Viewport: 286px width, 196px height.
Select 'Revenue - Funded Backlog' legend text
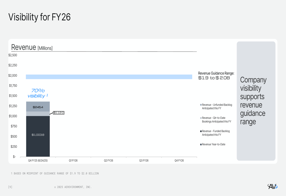coord(216,133)
